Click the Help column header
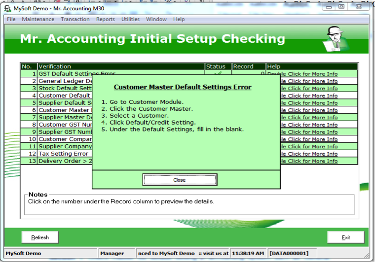This screenshot has width=375, height=262. pyautogui.click(x=312, y=66)
